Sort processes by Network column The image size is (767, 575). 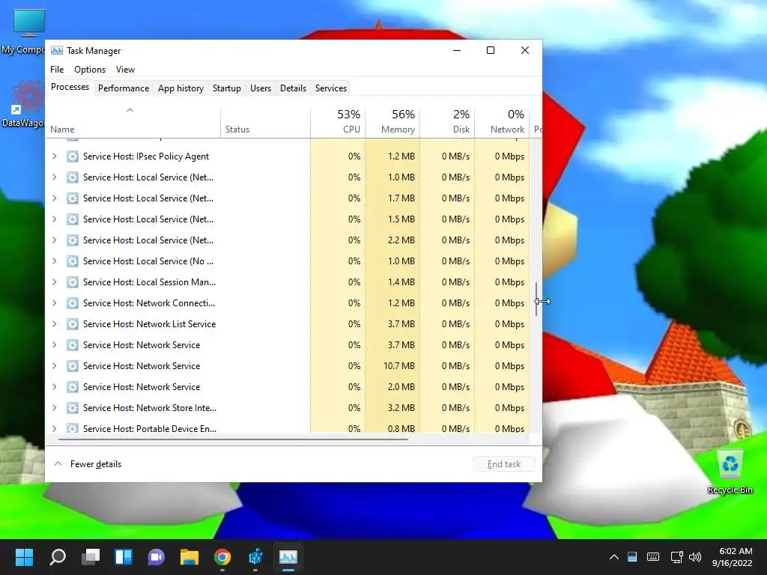(x=503, y=122)
